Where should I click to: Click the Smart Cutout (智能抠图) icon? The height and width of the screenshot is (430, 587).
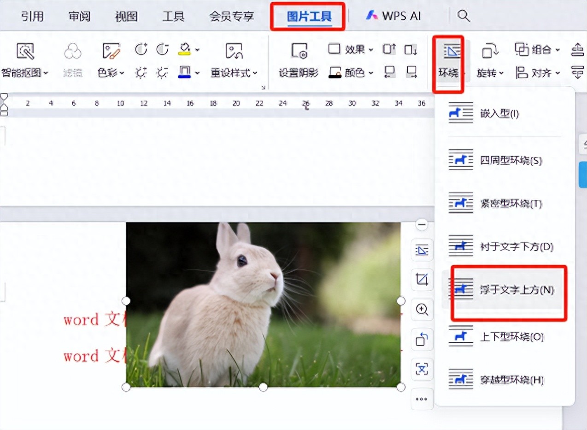pyautogui.click(x=25, y=51)
